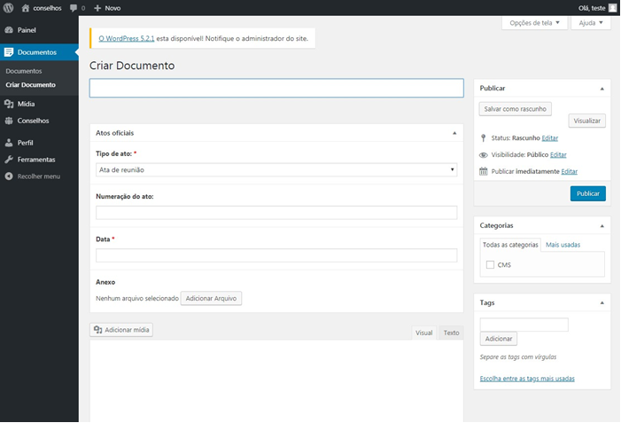The width and height of the screenshot is (621, 423).
Task: Open the Mídia library icon
Action: [x=9, y=104]
